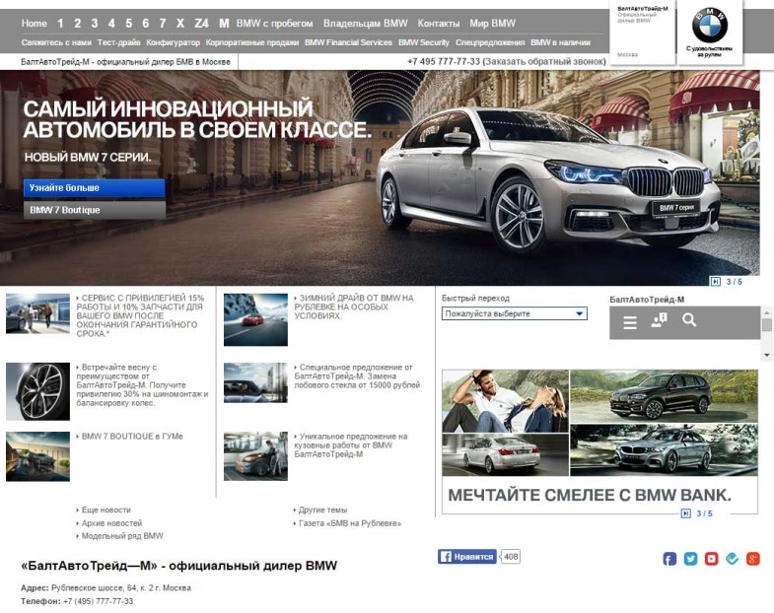
Task: Open BMW с пробегом menu
Action: pos(274,24)
